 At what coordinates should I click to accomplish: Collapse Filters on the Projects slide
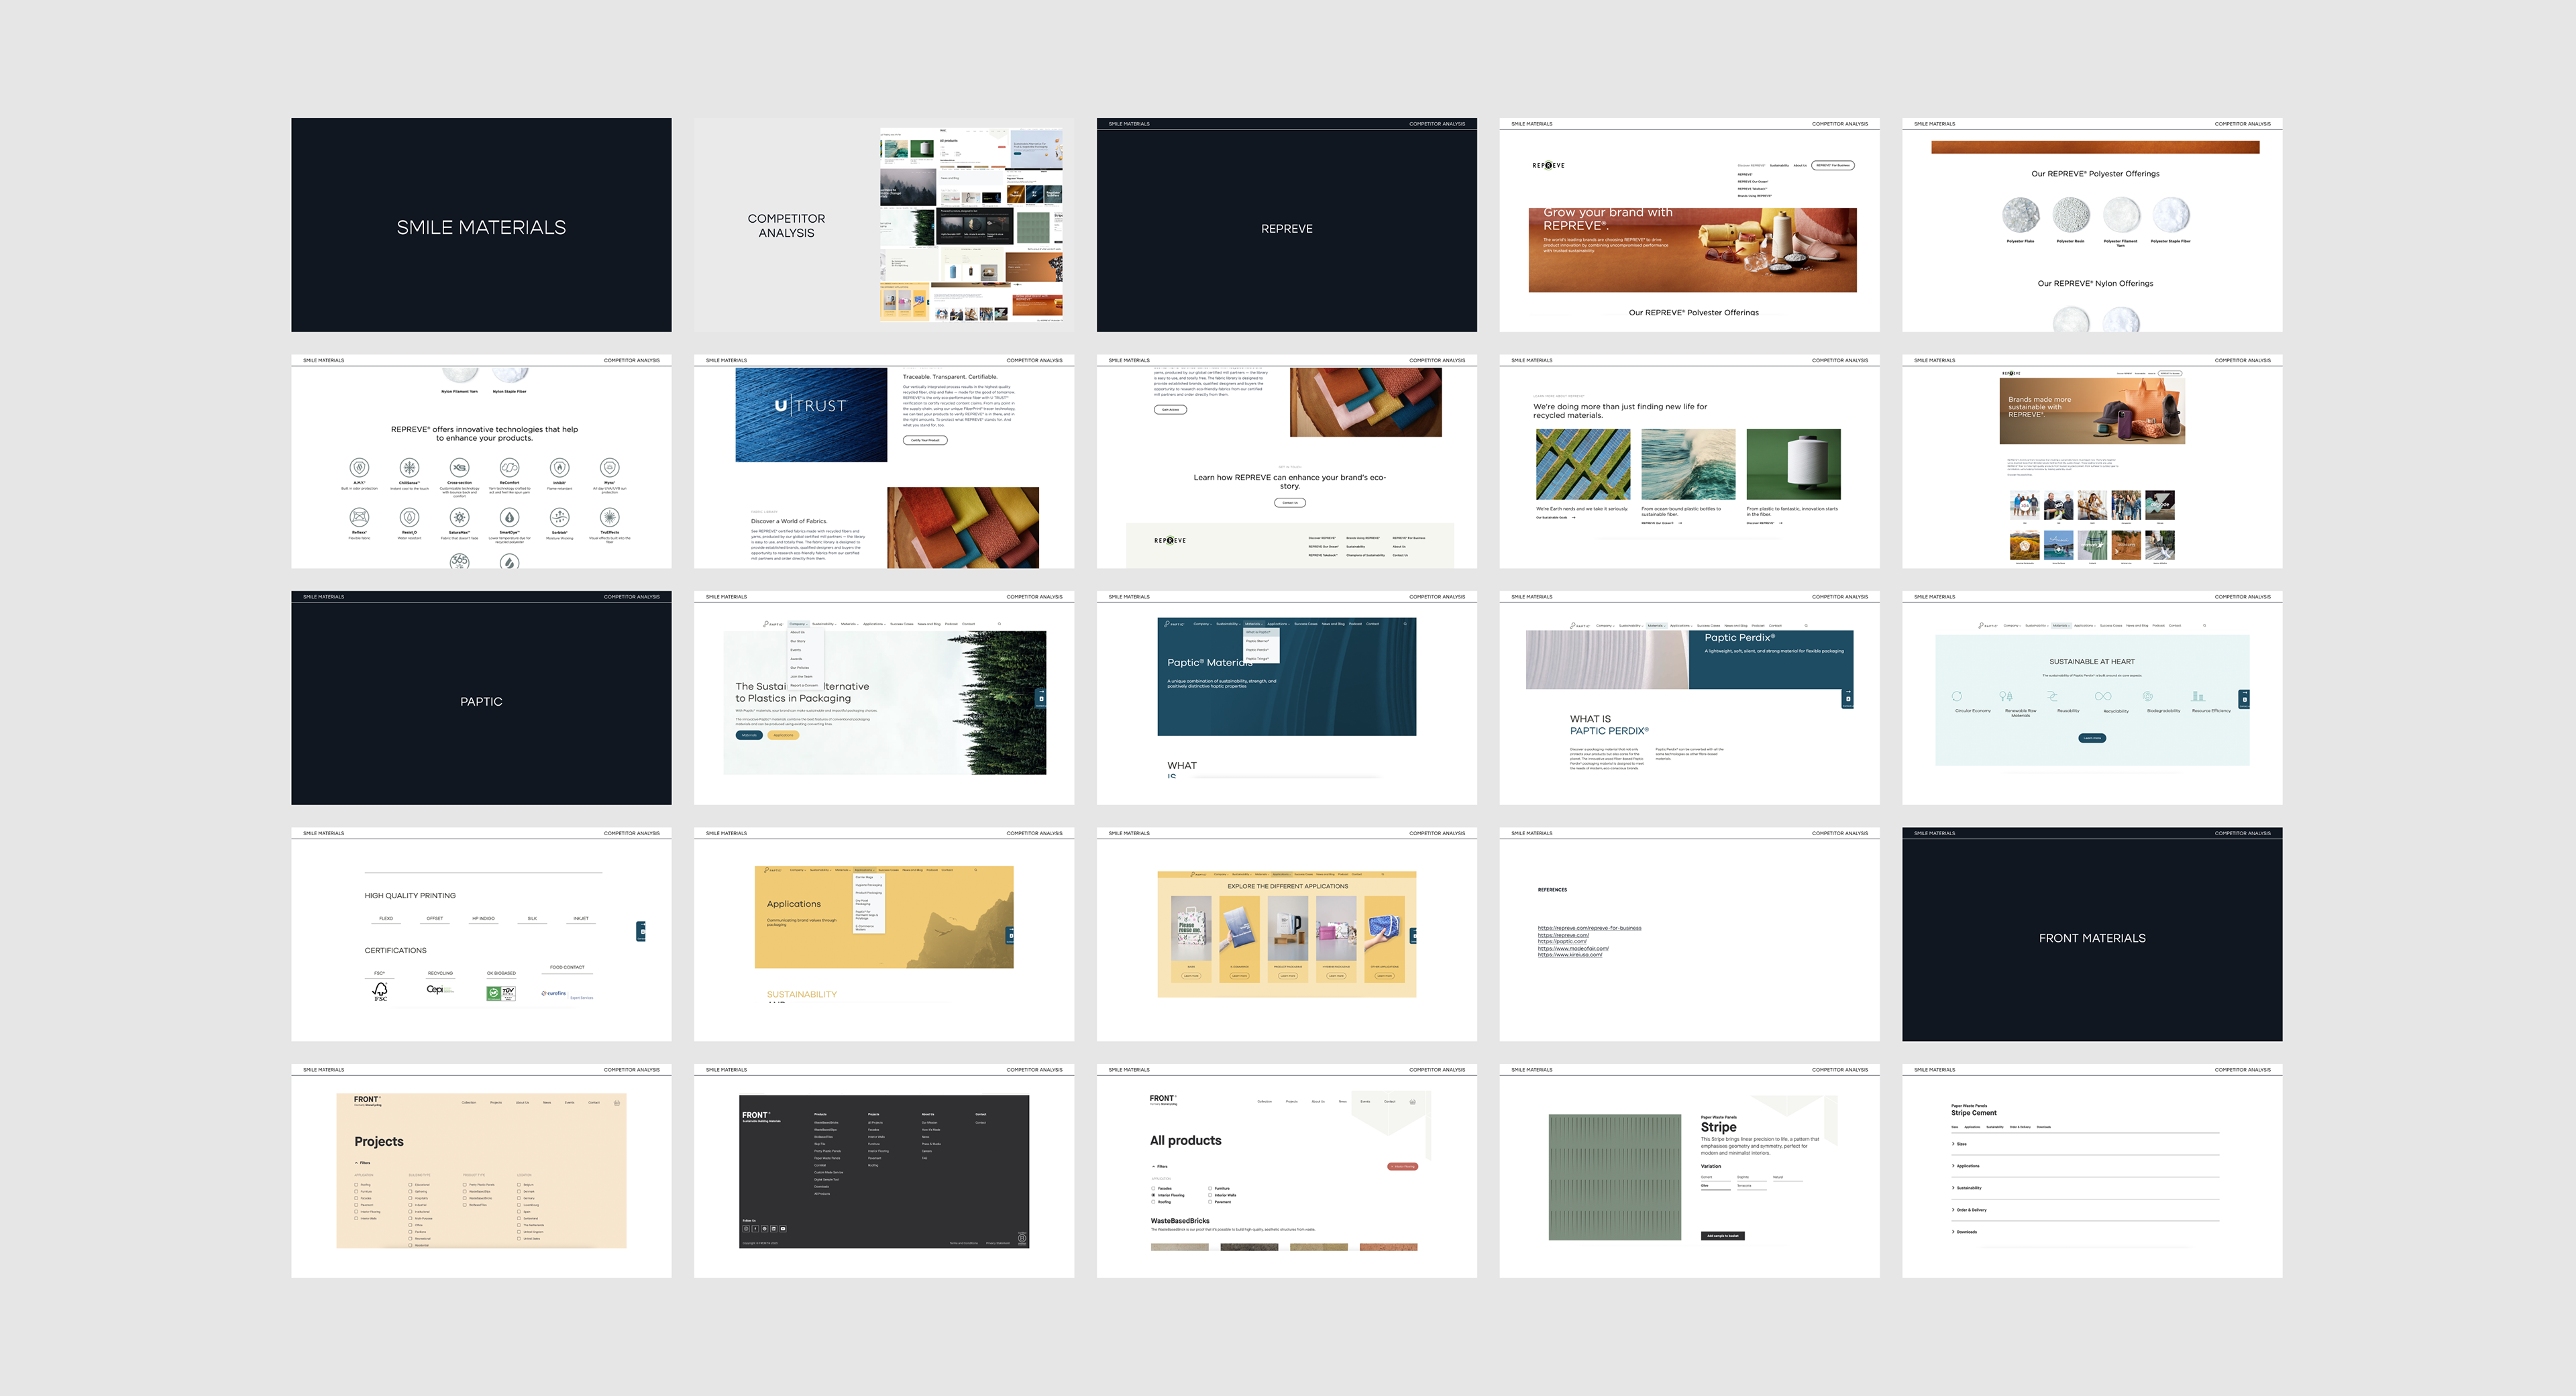(362, 1163)
